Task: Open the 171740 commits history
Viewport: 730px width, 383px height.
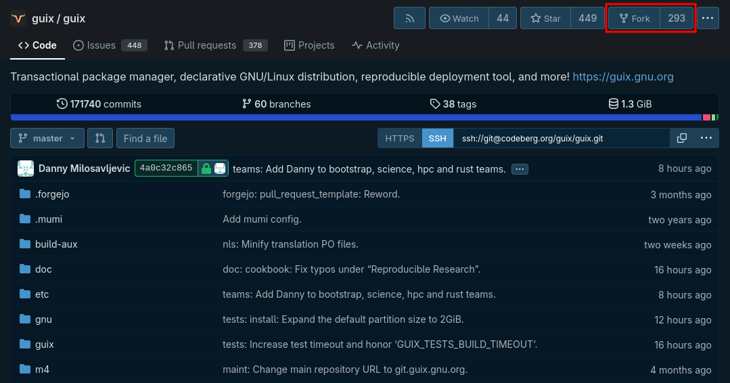Action: pyautogui.click(x=99, y=104)
